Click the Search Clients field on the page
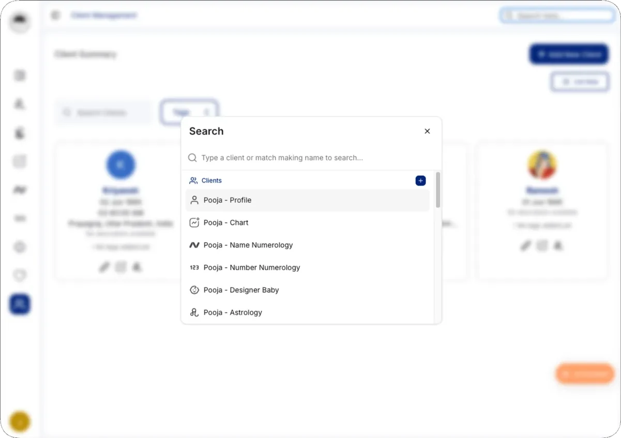Viewport: 621px width, 438px height. (103, 112)
